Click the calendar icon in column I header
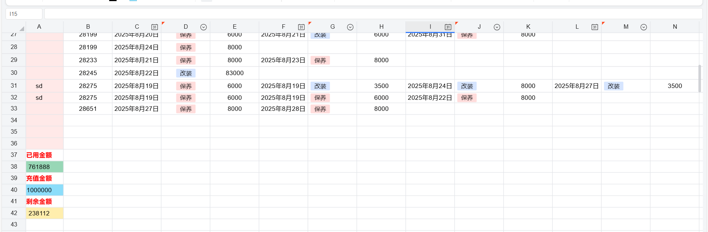 448,27
